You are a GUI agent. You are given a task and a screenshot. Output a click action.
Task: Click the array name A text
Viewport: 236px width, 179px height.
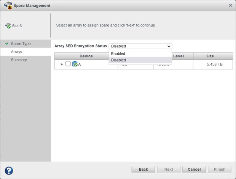80,64
